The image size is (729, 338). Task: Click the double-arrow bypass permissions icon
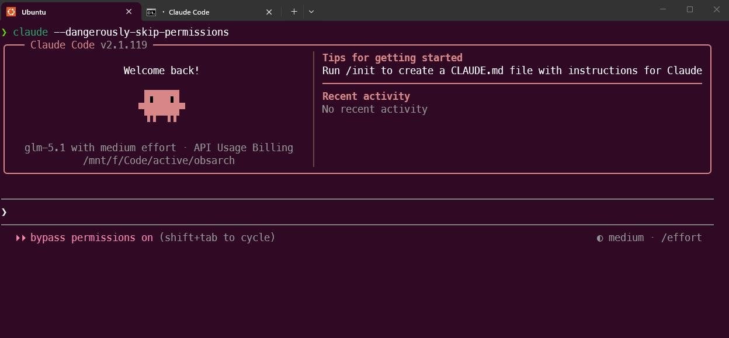[21, 238]
